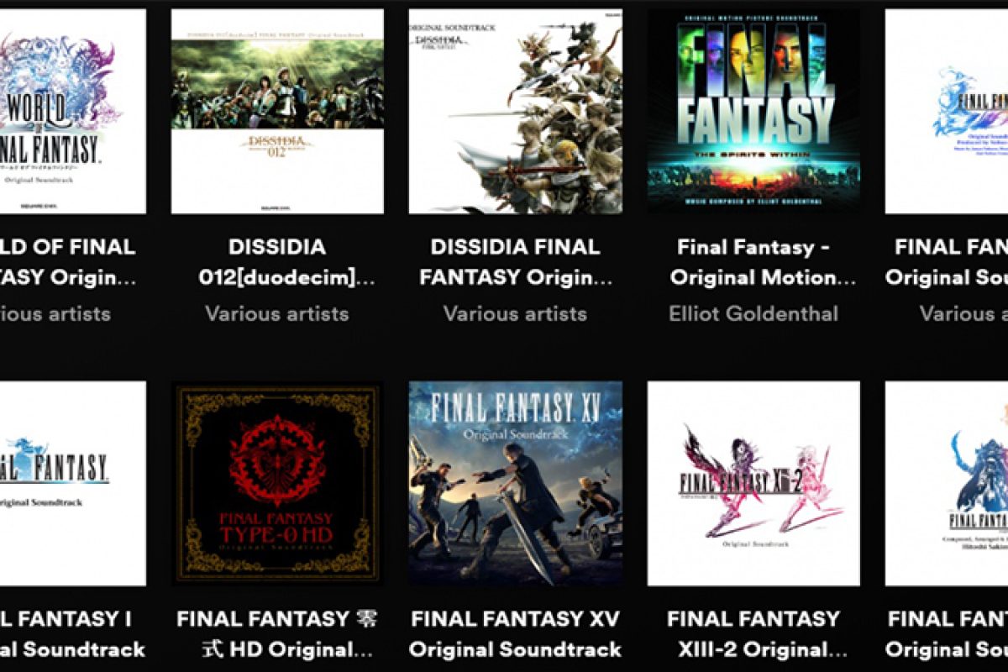1008x672 pixels.
Task: Open The Spirits Within soundtrack cover
Action: 753,111
